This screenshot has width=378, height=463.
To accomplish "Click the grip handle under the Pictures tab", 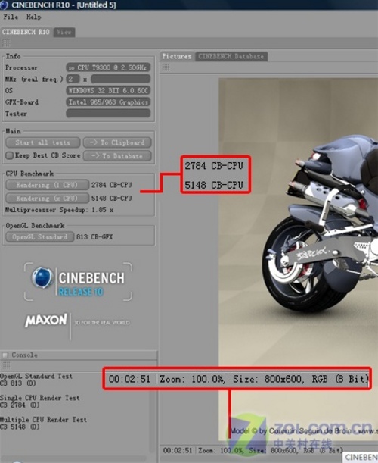I will 166,67.
